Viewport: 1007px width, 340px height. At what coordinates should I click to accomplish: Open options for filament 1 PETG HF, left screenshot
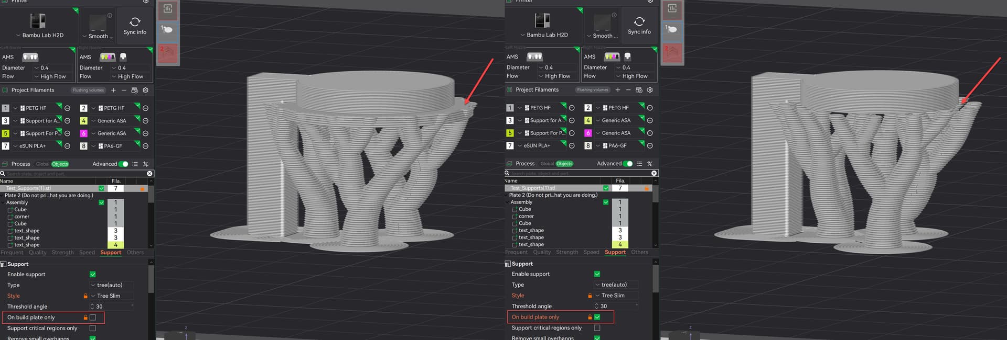[67, 108]
